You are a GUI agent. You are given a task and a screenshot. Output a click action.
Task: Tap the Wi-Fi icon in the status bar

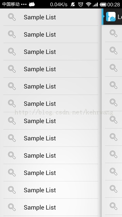tap(88, 4)
